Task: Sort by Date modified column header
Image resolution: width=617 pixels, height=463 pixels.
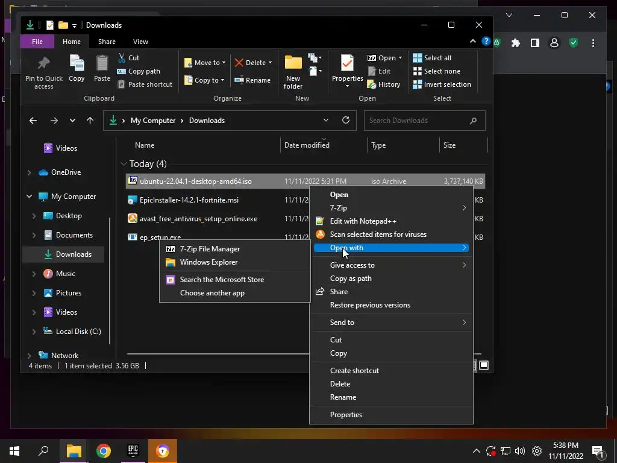Action: (307, 145)
